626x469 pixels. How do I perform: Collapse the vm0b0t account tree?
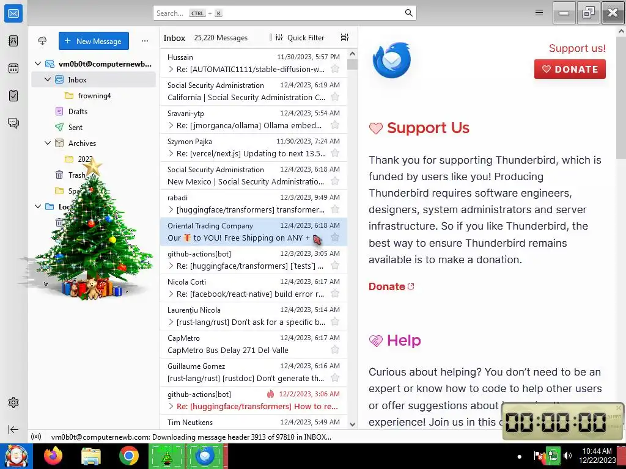(38, 64)
